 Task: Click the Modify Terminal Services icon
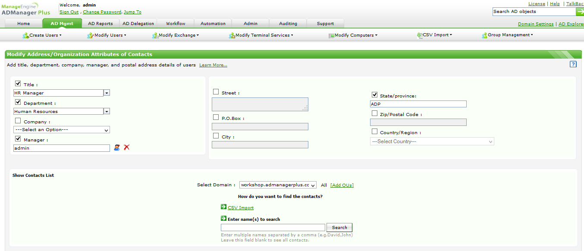pyautogui.click(x=232, y=35)
